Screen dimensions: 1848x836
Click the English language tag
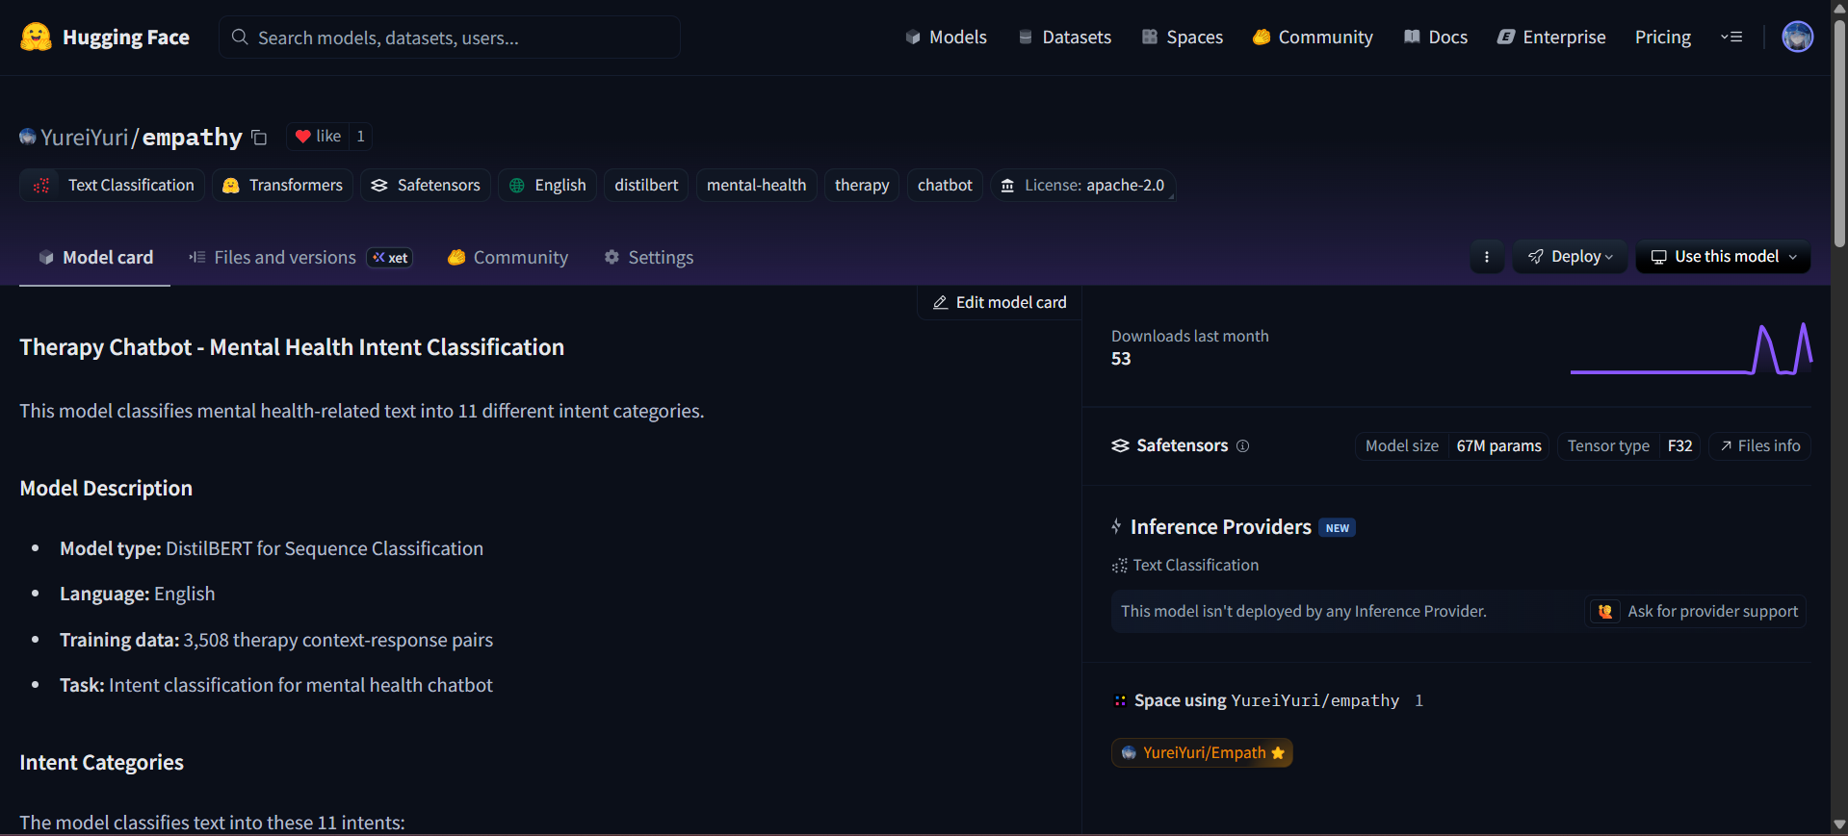coord(547,185)
